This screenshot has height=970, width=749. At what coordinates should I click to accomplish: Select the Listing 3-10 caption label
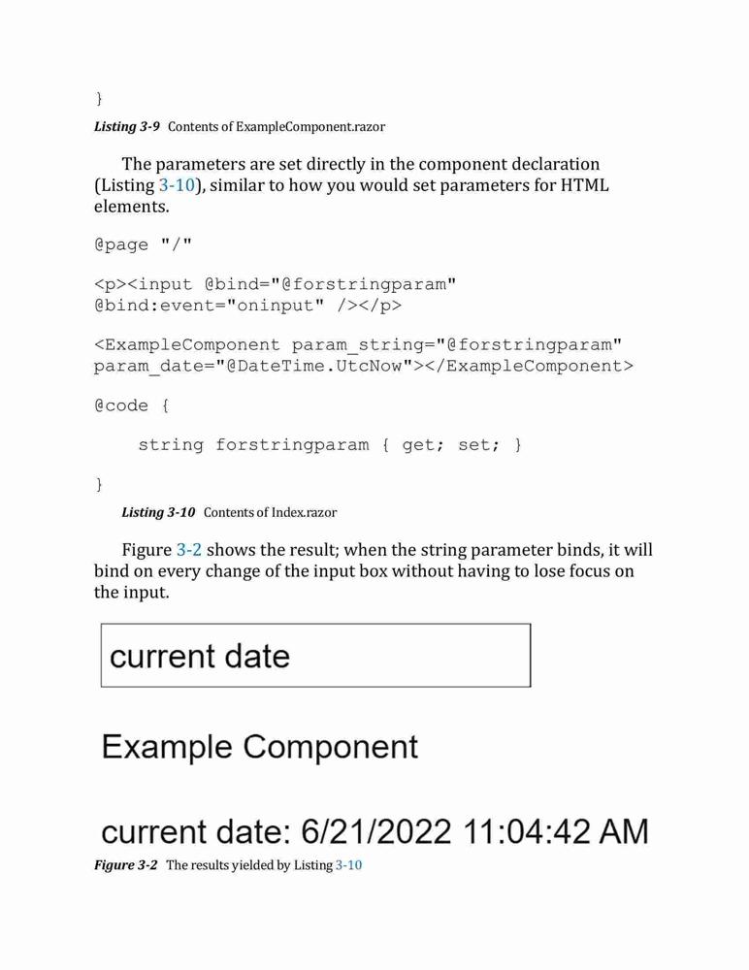pyautogui.click(x=158, y=512)
